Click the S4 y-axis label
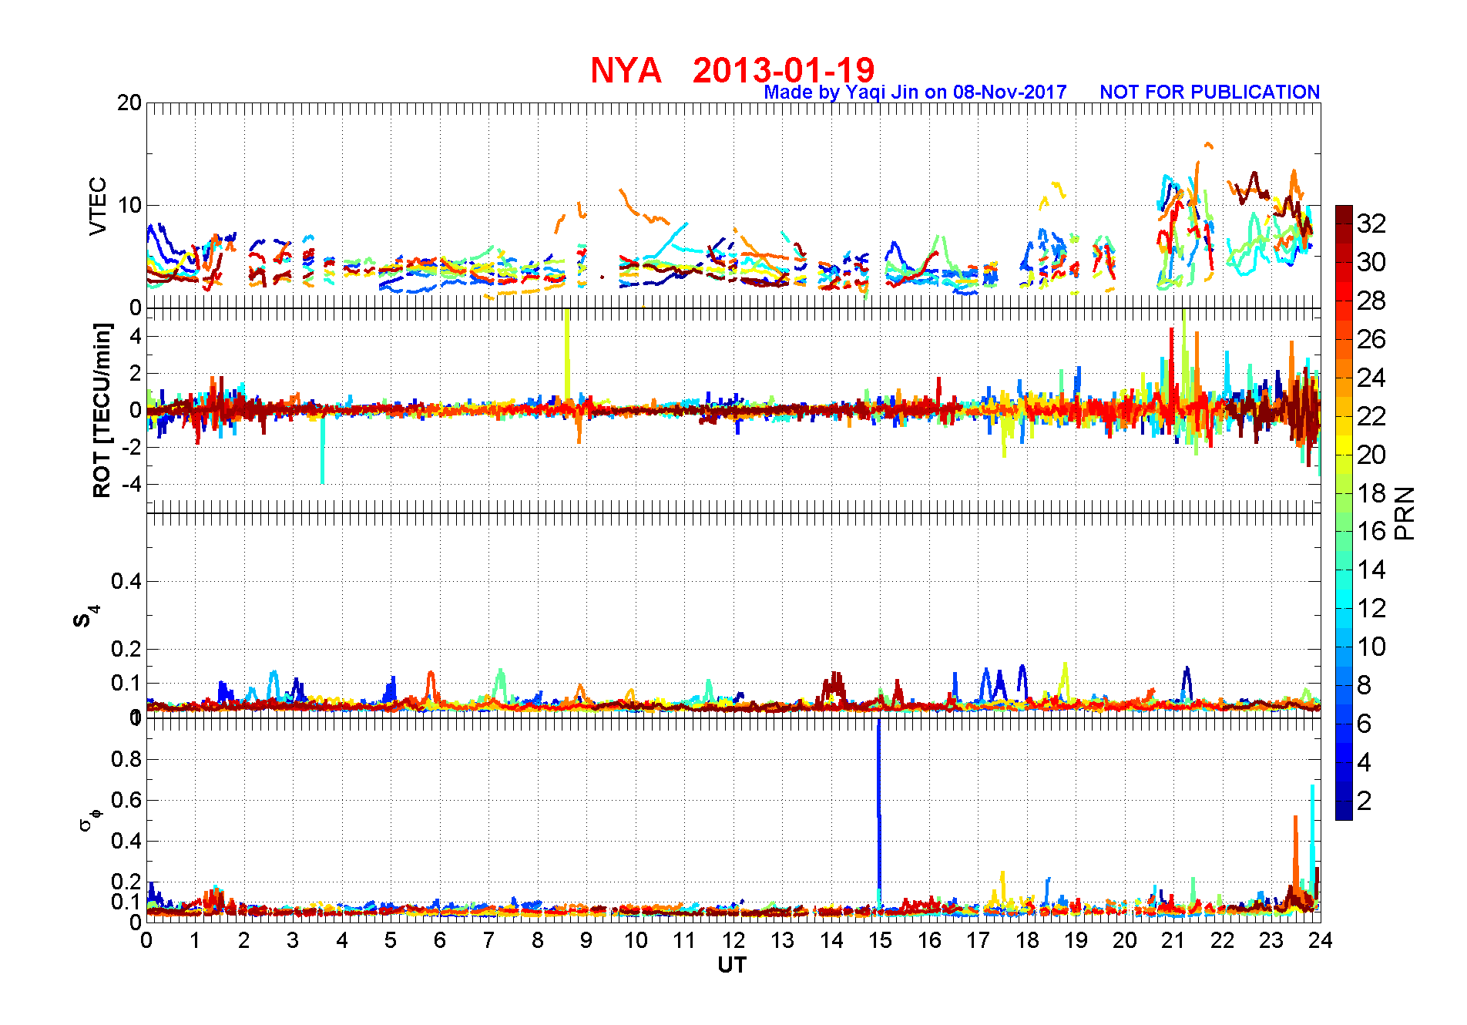 click(86, 617)
